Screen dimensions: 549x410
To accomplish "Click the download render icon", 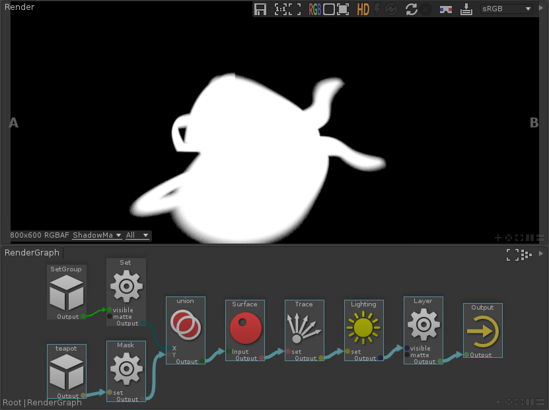I will [x=466, y=9].
